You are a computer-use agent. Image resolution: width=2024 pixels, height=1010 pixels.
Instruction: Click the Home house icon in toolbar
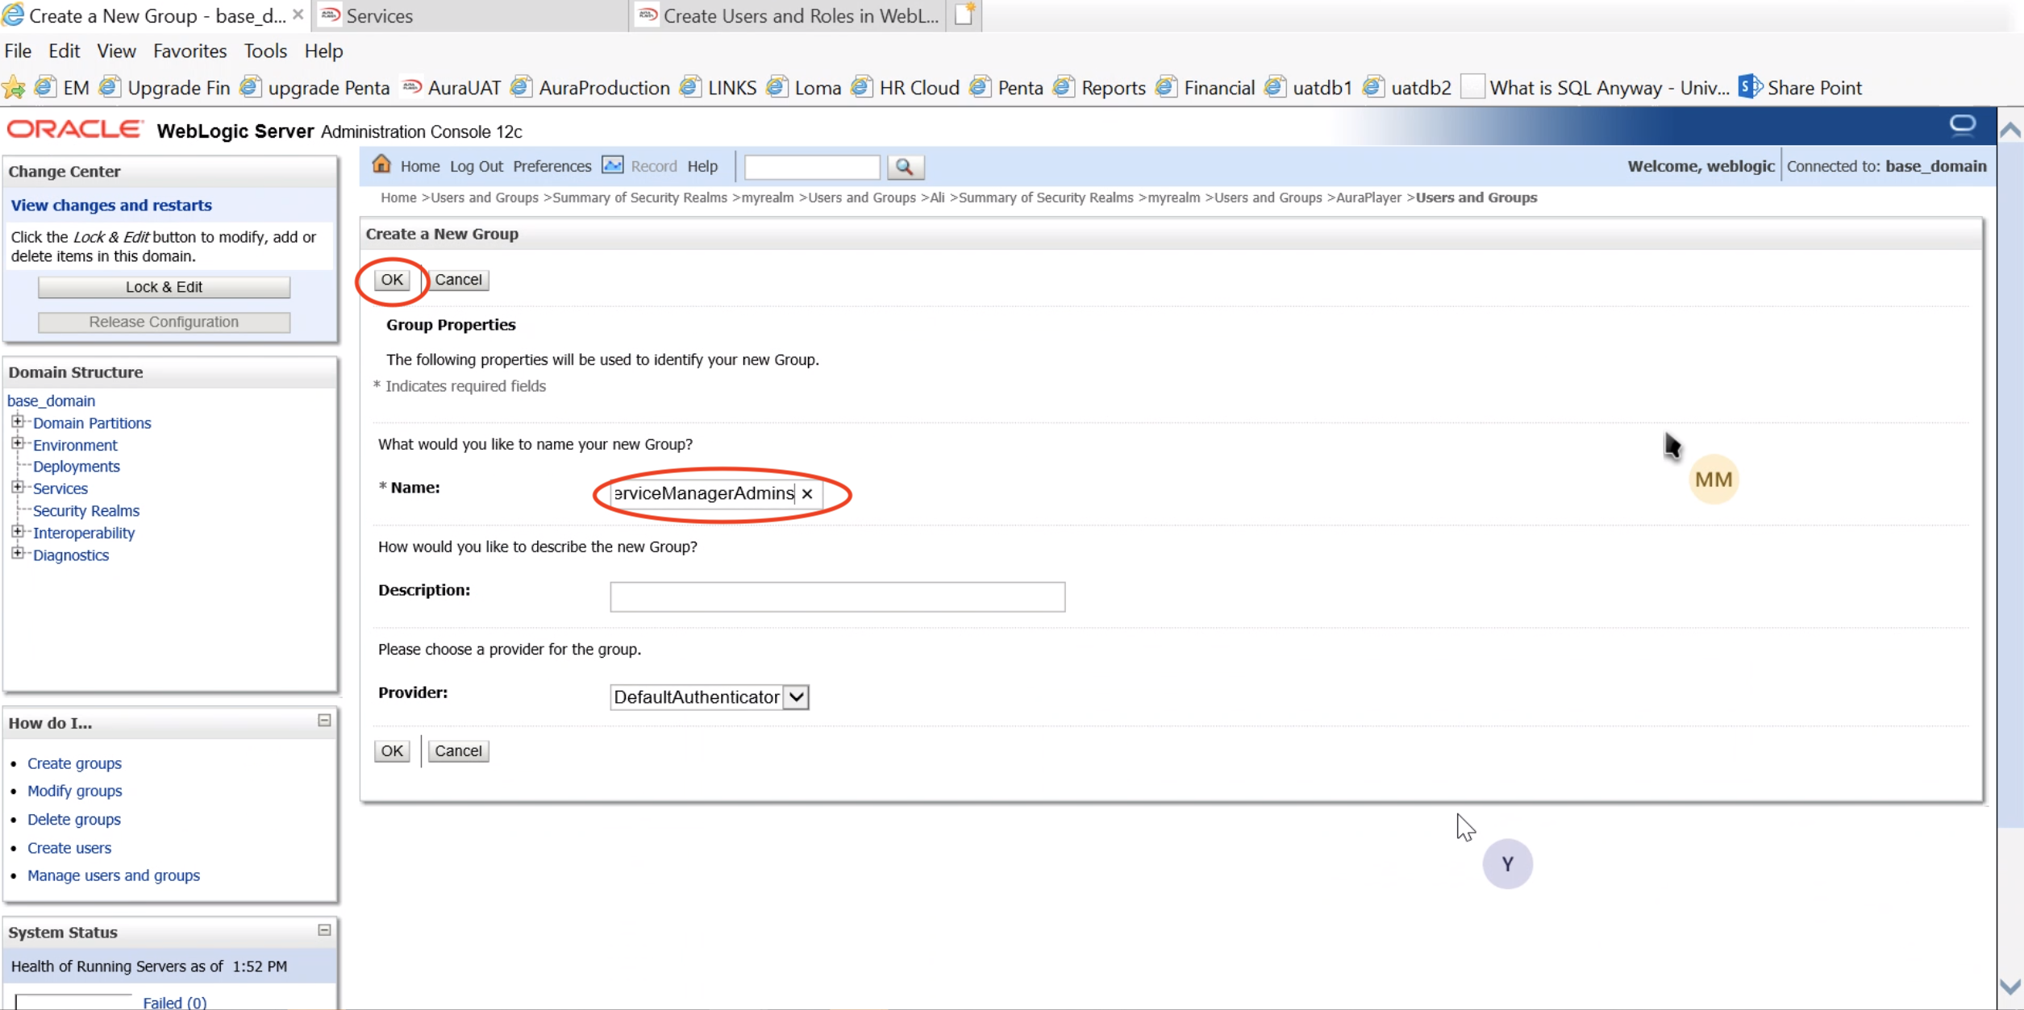click(x=381, y=164)
